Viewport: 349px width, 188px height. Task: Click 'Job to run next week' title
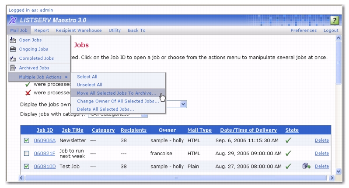(x=72, y=154)
